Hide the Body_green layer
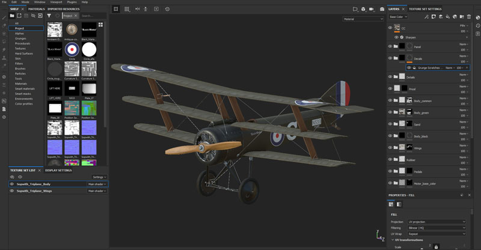Screen dimensions: 481x250 [390, 112]
